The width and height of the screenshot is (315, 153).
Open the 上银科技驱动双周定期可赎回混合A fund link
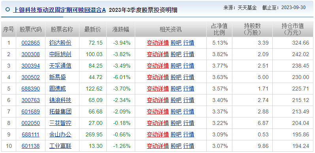(x=59, y=10)
